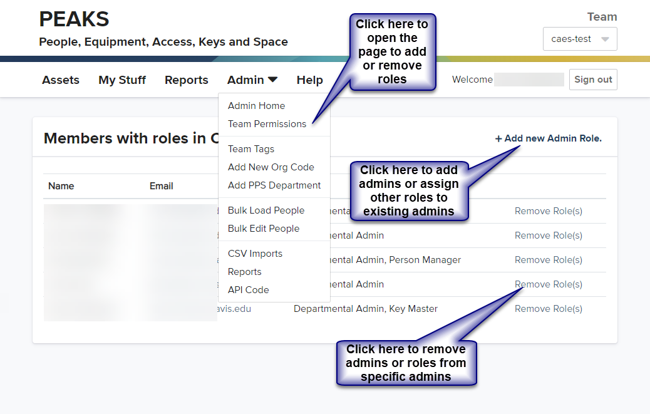Open the caes-test team selector
The width and height of the screenshot is (650, 414).
click(579, 39)
